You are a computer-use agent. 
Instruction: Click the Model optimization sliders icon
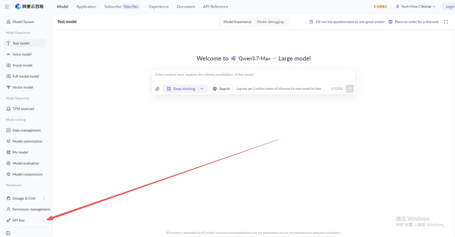(9, 141)
